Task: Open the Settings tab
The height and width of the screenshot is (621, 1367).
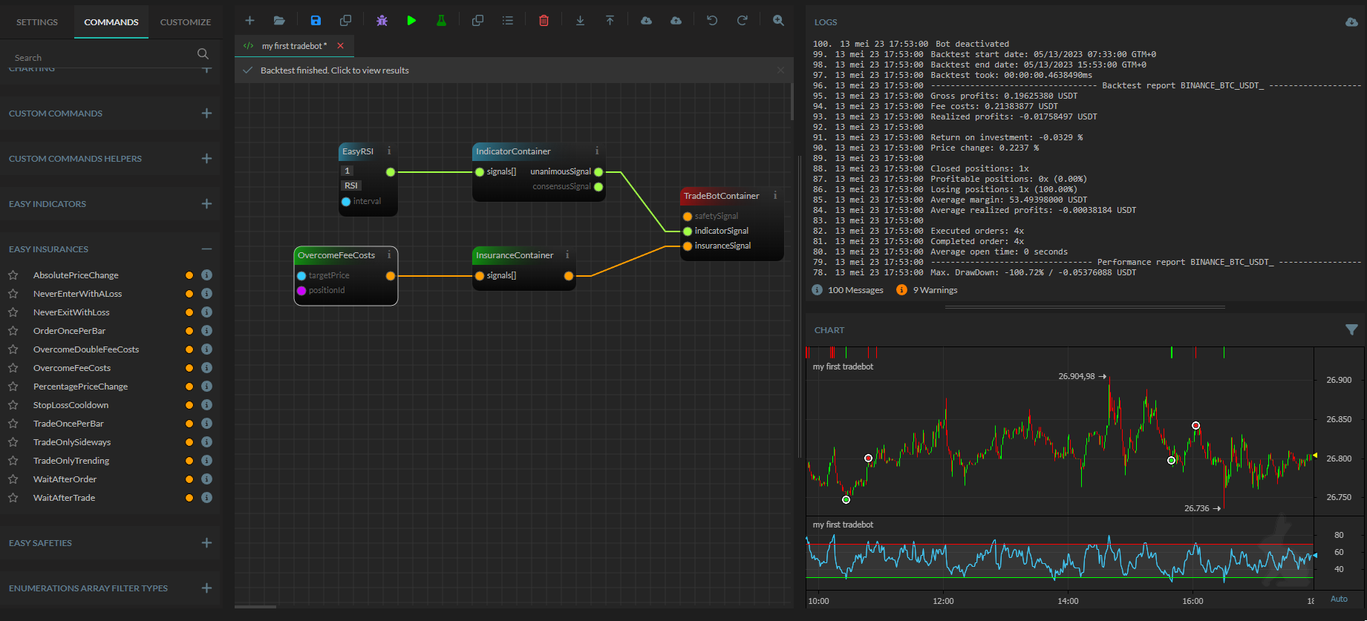Action: tap(37, 22)
